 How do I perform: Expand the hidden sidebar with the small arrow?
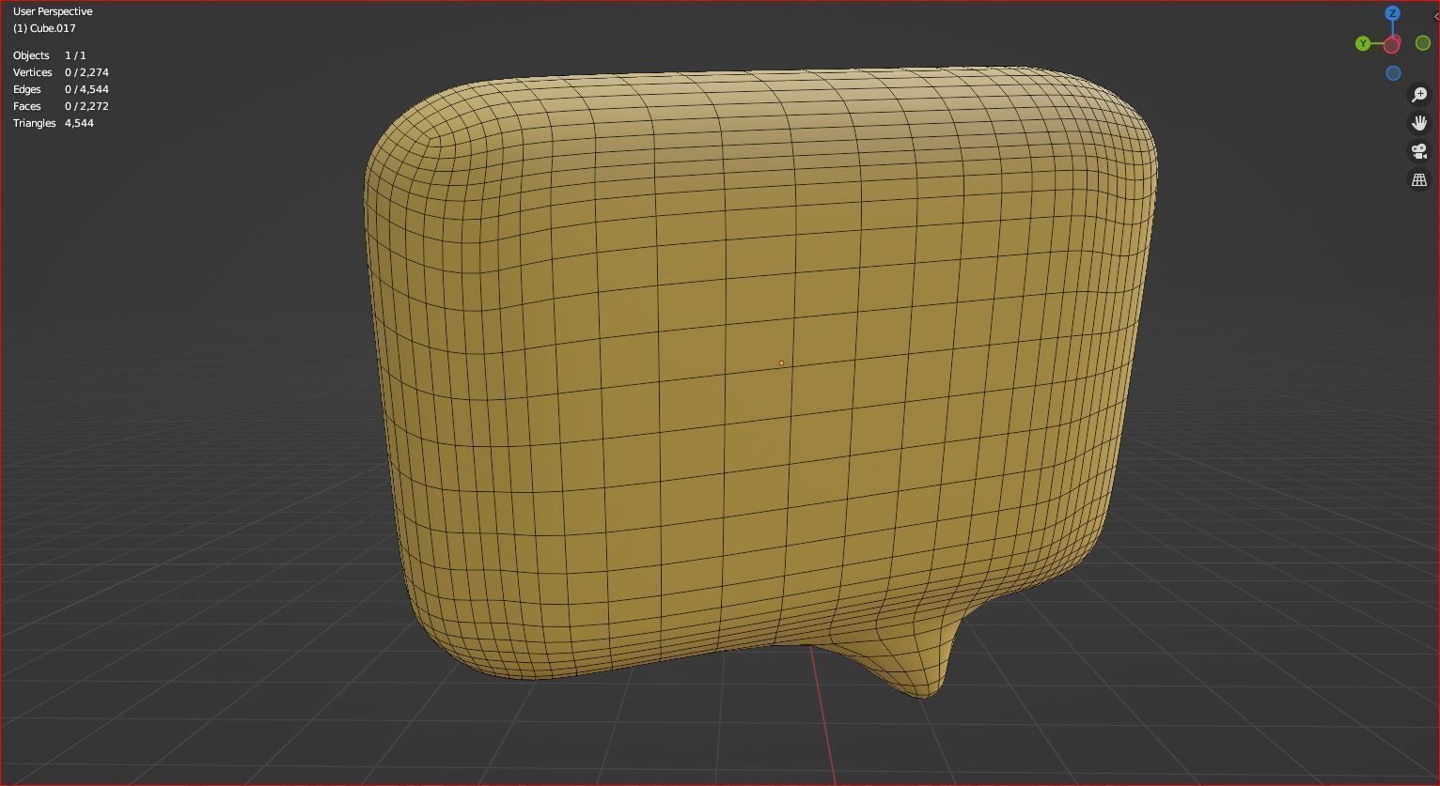1435,16
